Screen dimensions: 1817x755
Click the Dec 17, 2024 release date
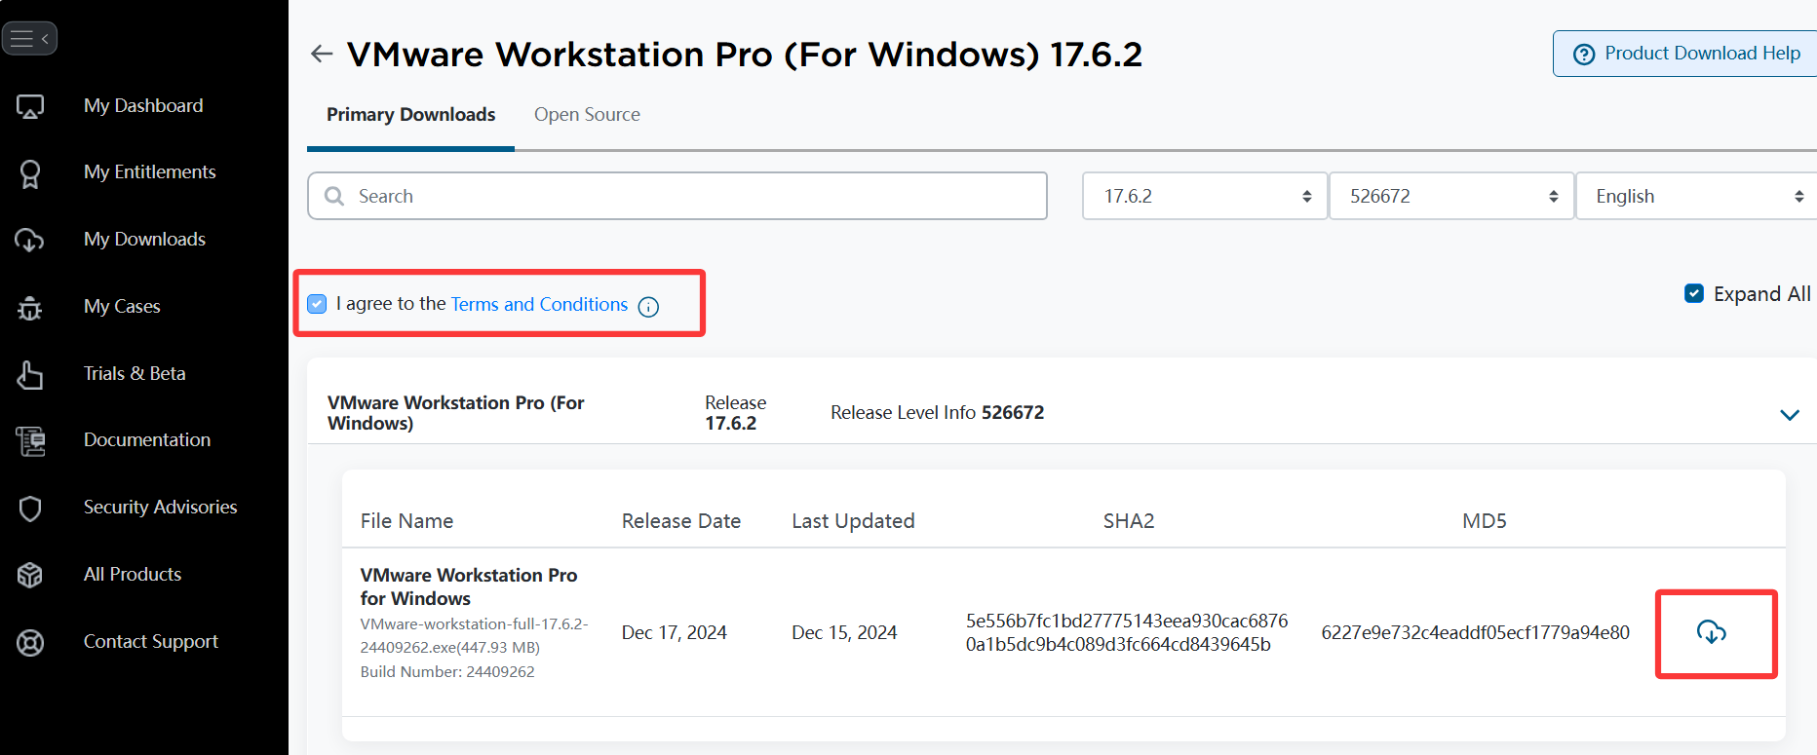click(x=675, y=632)
